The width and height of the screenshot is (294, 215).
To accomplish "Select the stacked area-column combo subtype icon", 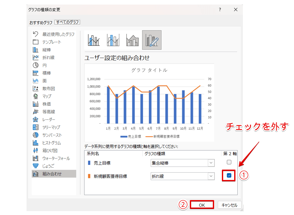I will (133, 40).
